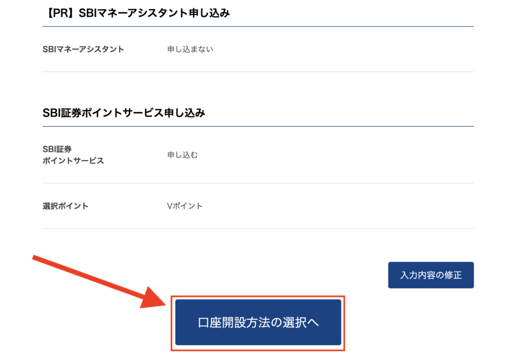Viewport: 506px width, 359px height.
Task: Click the Vポイント value text
Action: [x=185, y=206]
